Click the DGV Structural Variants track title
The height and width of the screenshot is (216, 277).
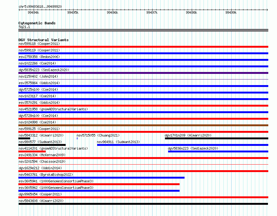pyautogui.click(x=44, y=40)
